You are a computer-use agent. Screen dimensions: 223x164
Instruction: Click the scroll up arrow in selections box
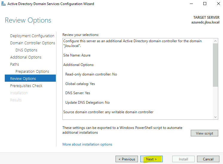click(215, 41)
